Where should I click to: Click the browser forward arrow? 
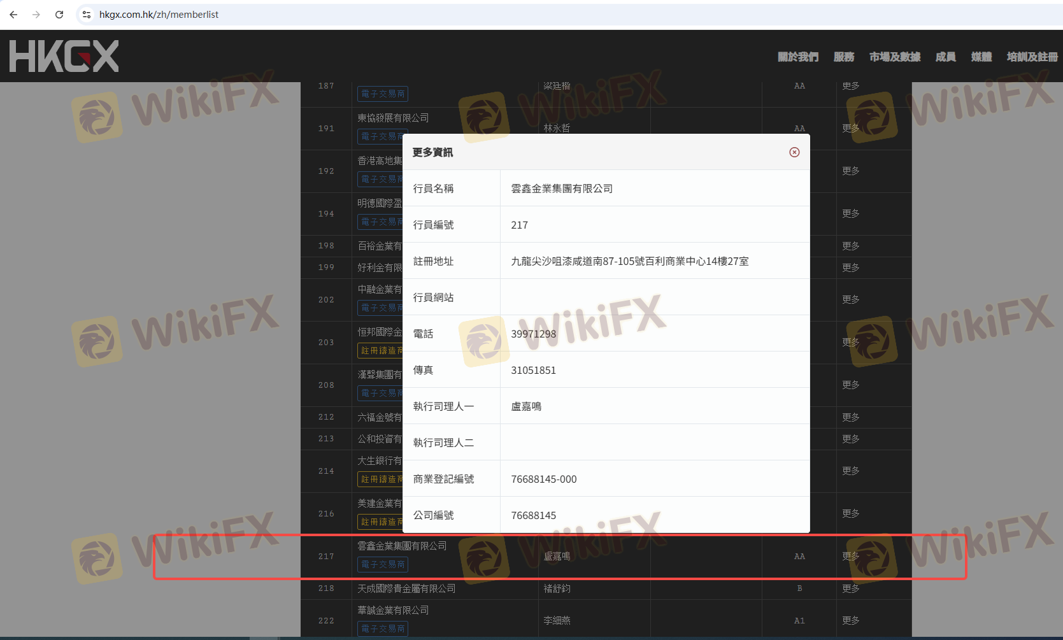pyautogui.click(x=36, y=15)
